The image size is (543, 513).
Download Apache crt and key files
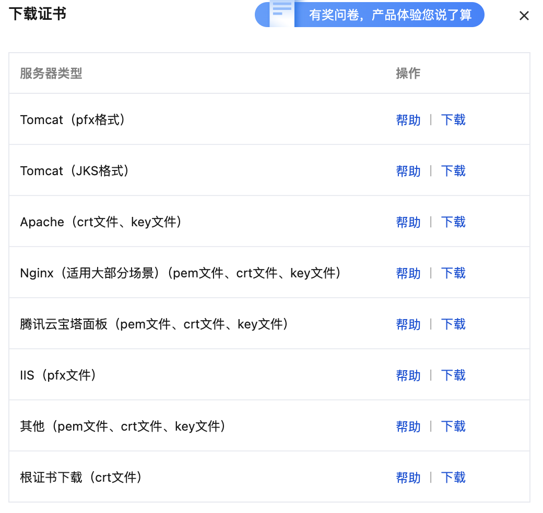(453, 222)
